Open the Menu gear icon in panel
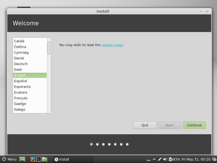The image size is (217, 163). pyautogui.click(x=4, y=159)
